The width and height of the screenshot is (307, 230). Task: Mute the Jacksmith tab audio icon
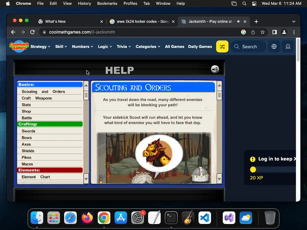(x=238, y=22)
